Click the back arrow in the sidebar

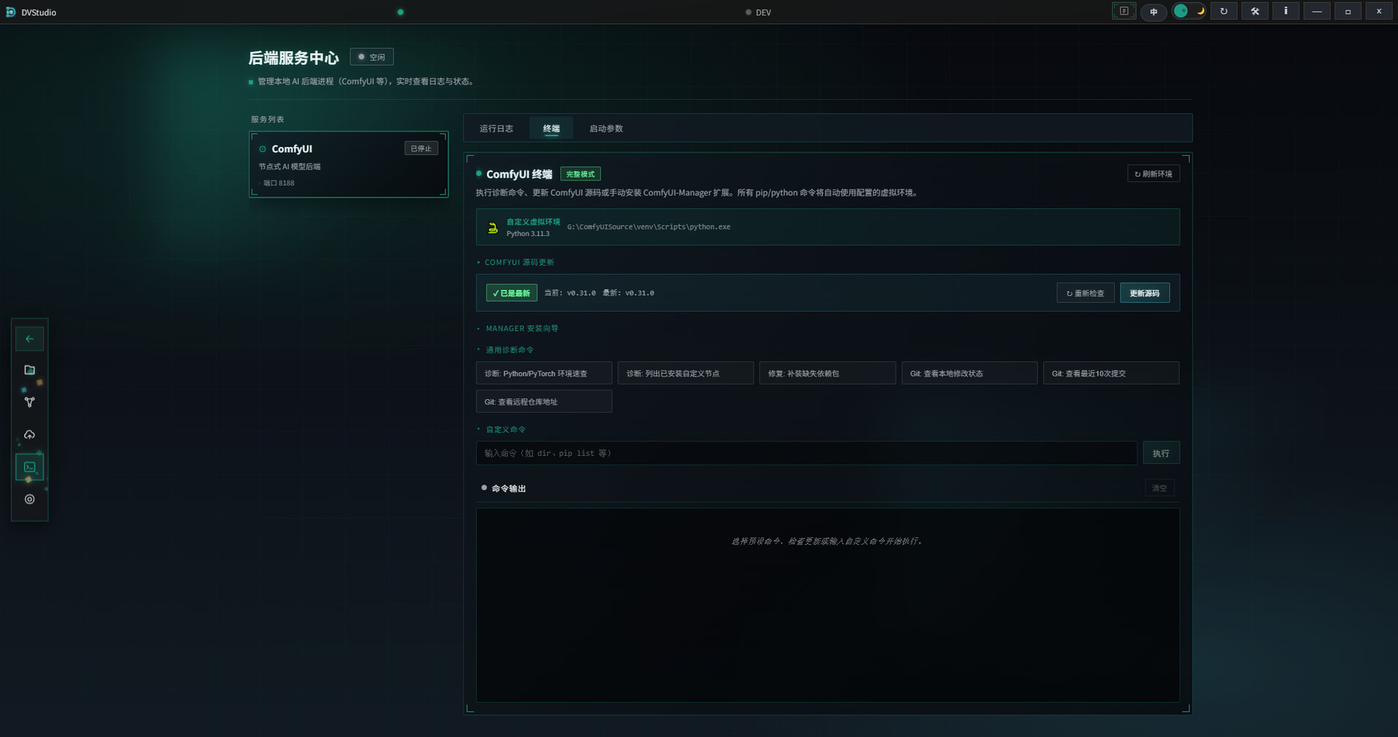point(29,339)
